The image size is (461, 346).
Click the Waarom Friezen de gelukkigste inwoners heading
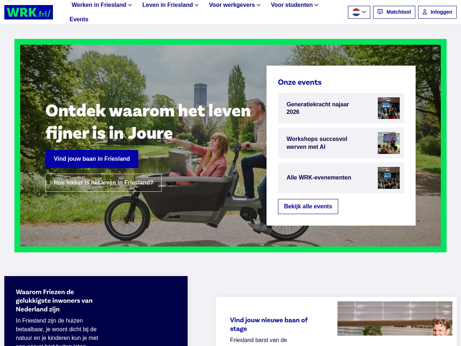54,301
